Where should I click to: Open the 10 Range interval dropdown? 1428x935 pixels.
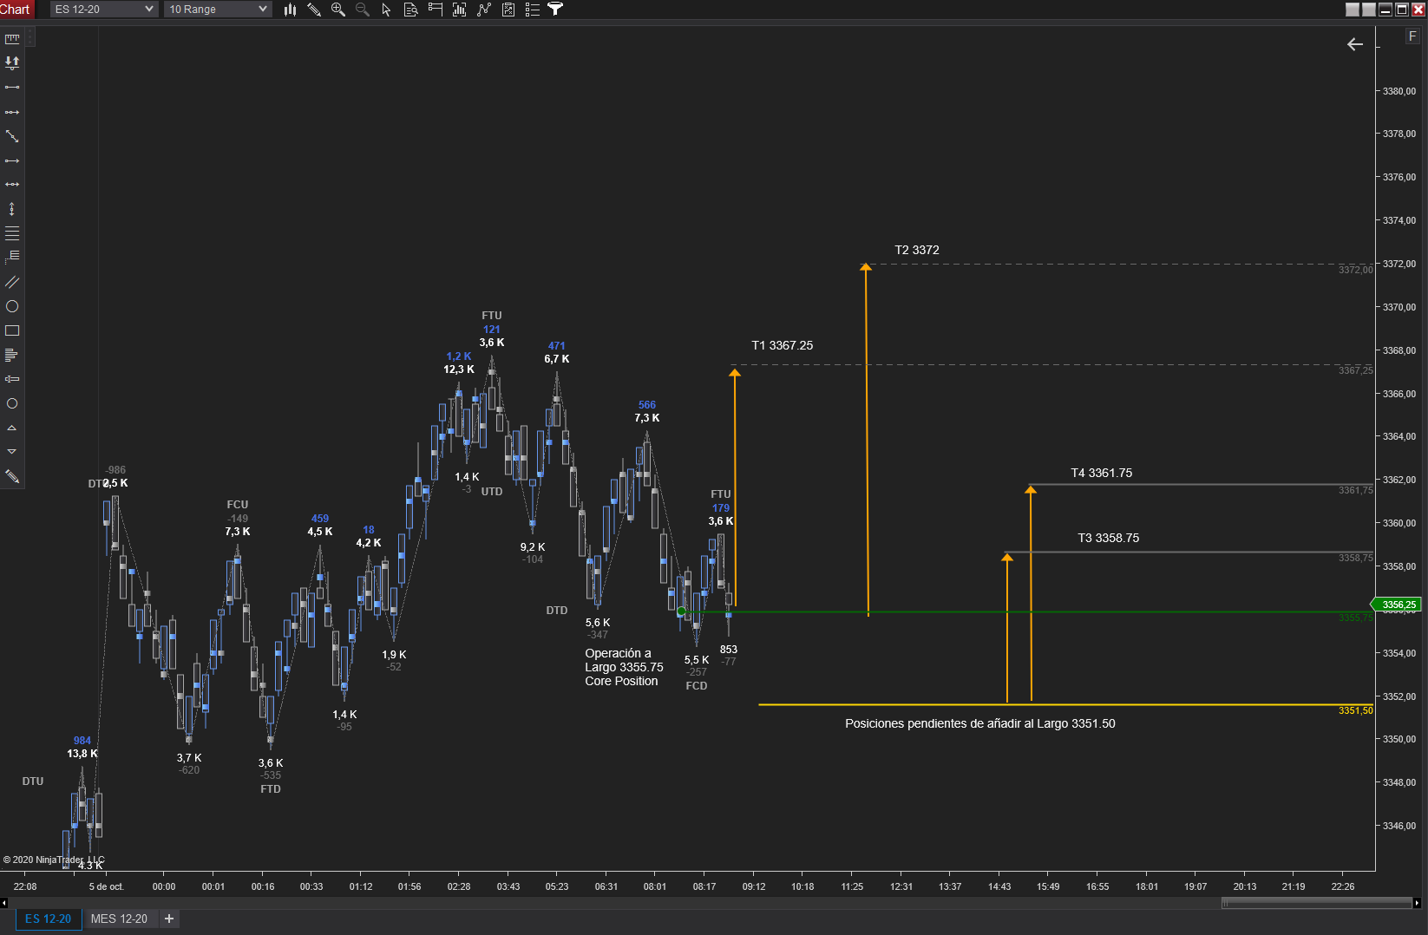[218, 10]
